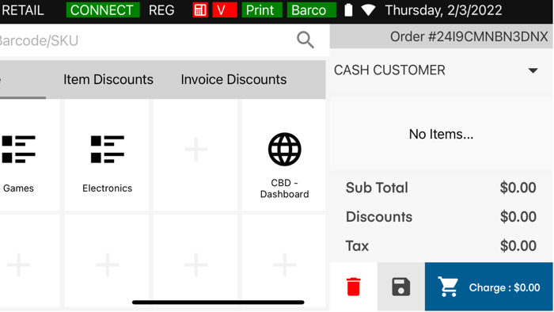Viewport: 554px width, 312px height.
Task: Click the green Barco status badge
Action: click(311, 10)
